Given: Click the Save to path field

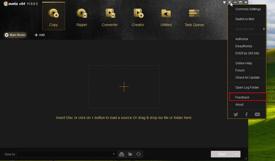Looking at the screenshot, I should (67, 154).
